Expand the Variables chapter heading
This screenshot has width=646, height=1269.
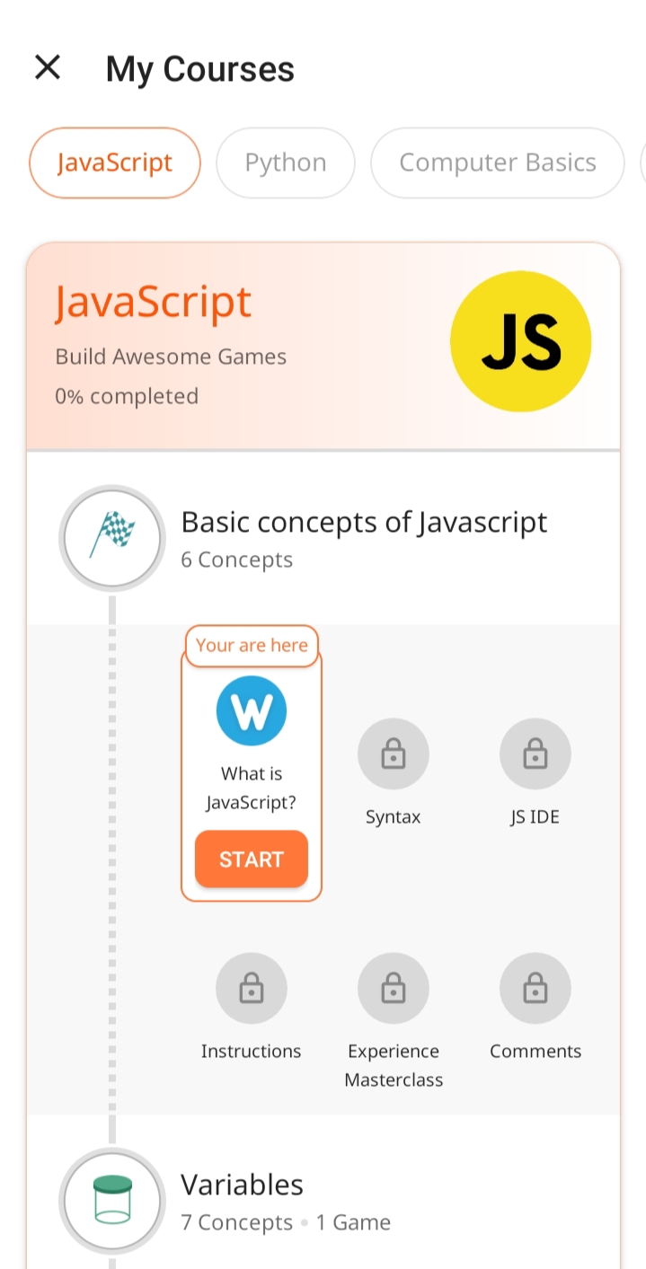pyautogui.click(x=243, y=1185)
